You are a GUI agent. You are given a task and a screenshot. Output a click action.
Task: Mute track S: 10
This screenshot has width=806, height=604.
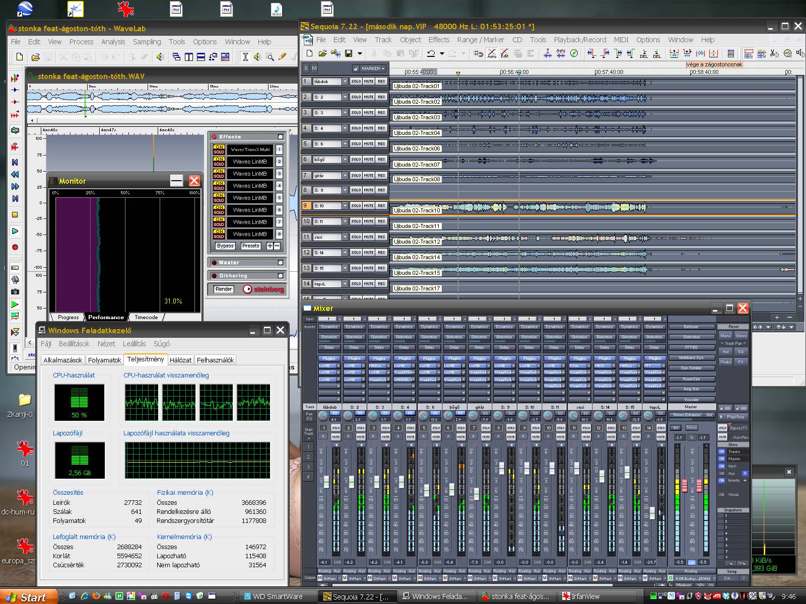369,205
